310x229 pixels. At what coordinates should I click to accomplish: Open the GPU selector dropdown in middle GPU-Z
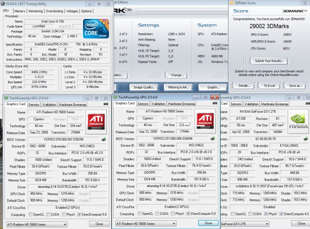click(146, 223)
